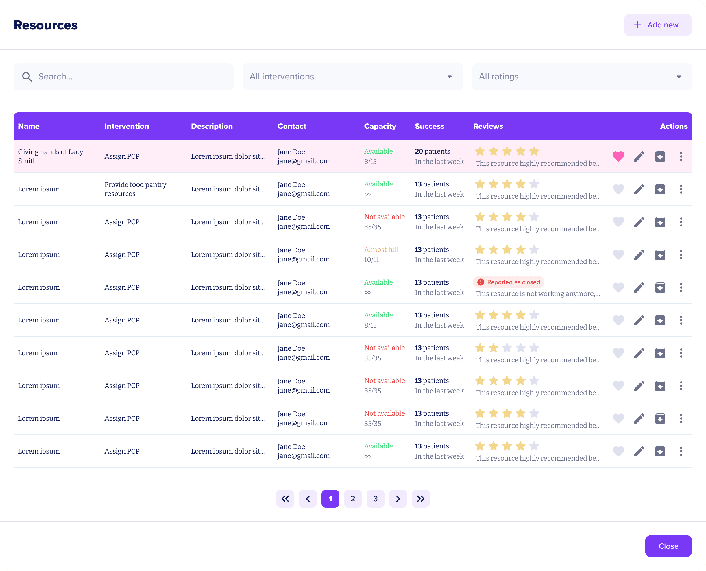The height and width of the screenshot is (571, 706).
Task: Expand the All ratings filter
Action: tap(582, 77)
